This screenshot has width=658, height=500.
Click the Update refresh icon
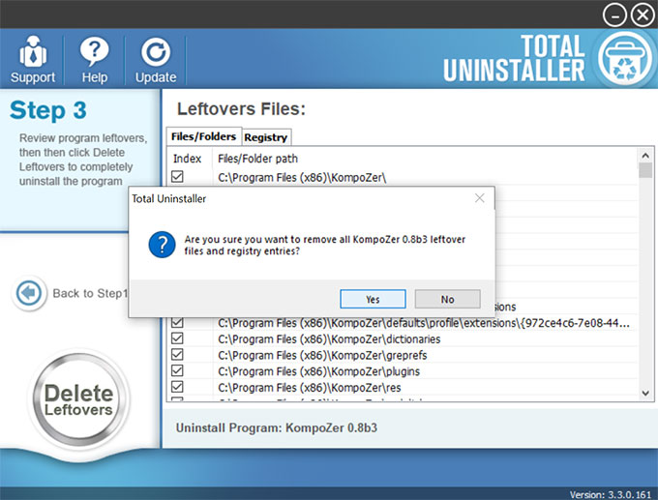[x=156, y=52]
